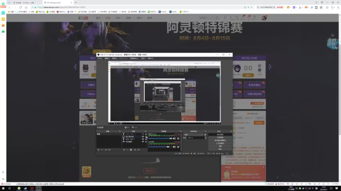Toggle visibility of first text source
The height and width of the screenshot is (191, 341).
143,134
